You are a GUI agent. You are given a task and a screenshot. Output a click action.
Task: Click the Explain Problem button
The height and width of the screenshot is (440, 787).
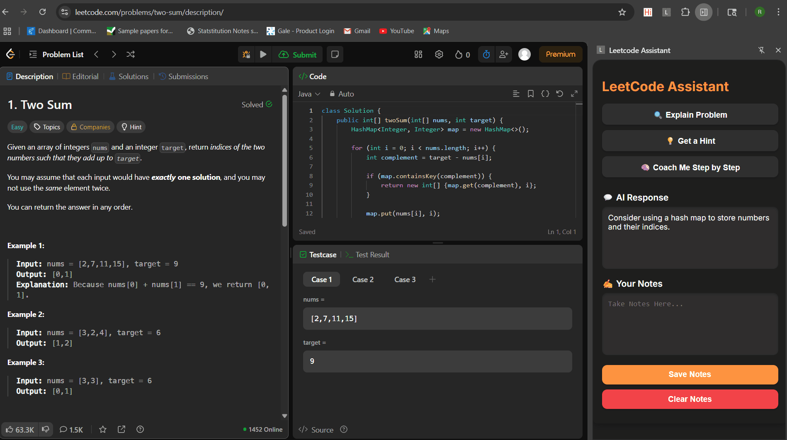tap(690, 115)
